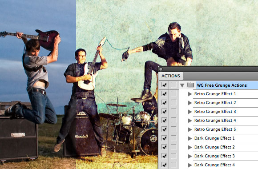Expand Dark Grunge Effect 4 action
Viewport: 258px width, 169px height.
[x=190, y=165]
